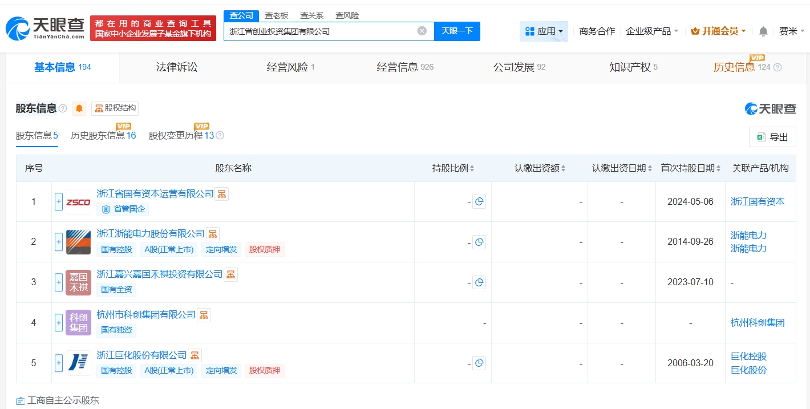The height and width of the screenshot is (409, 810).
Task: Sort the table by 持股比例 column
Action: coord(453,168)
